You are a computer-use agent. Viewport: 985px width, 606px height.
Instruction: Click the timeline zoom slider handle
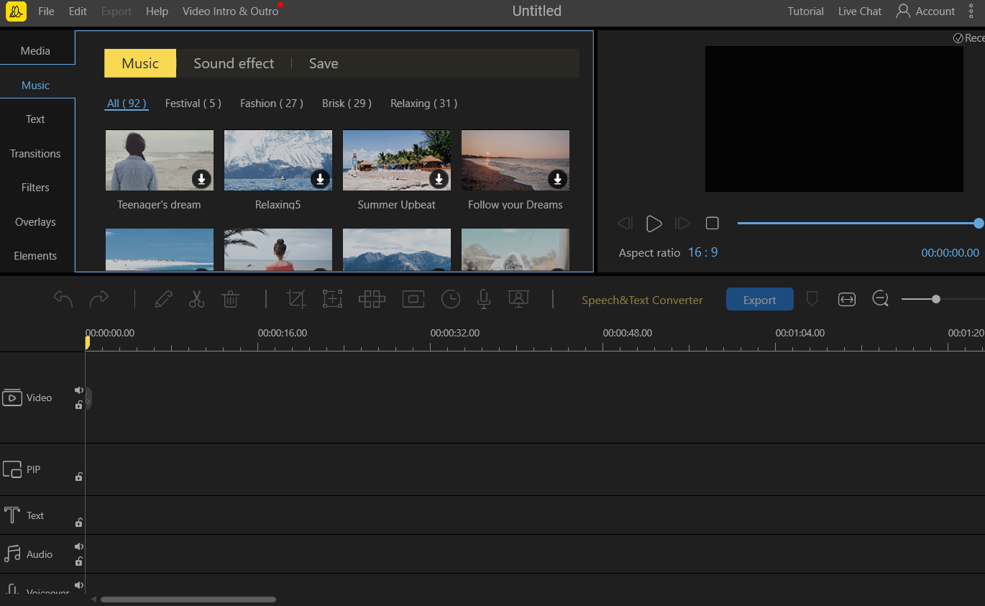(935, 299)
